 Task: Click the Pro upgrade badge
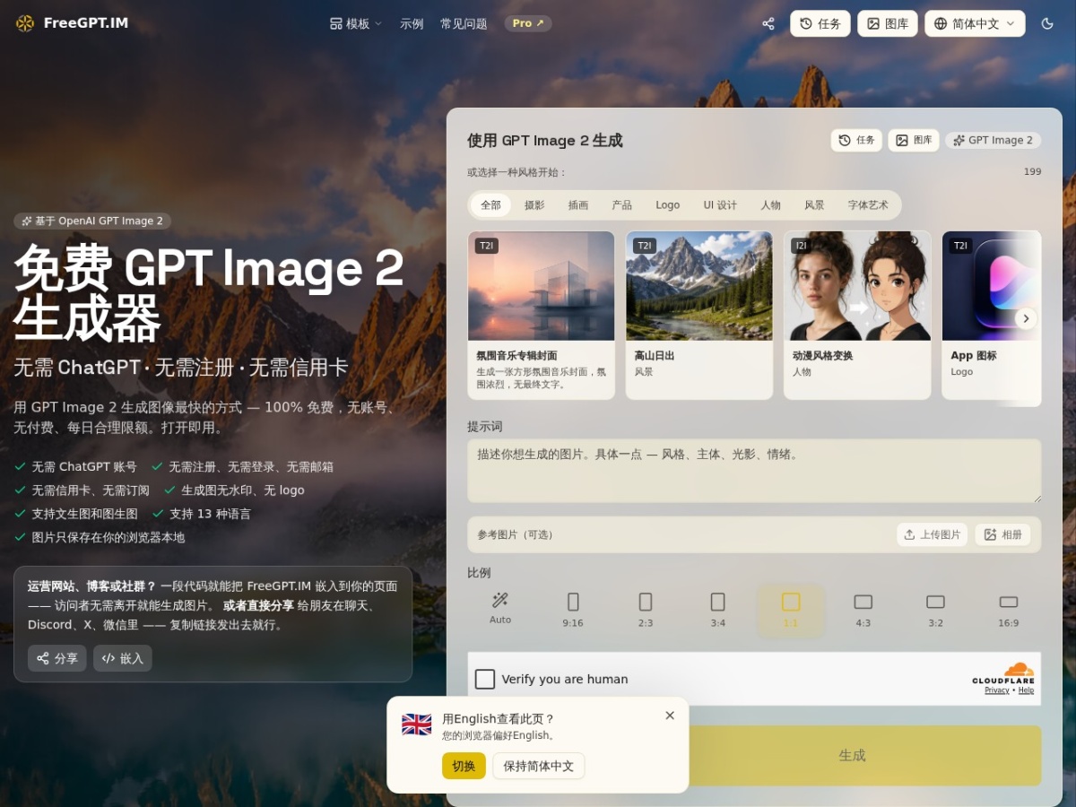point(528,23)
